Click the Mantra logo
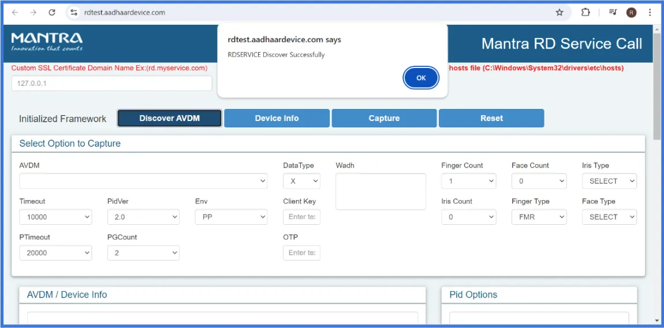The height and width of the screenshot is (328, 664). click(47, 42)
